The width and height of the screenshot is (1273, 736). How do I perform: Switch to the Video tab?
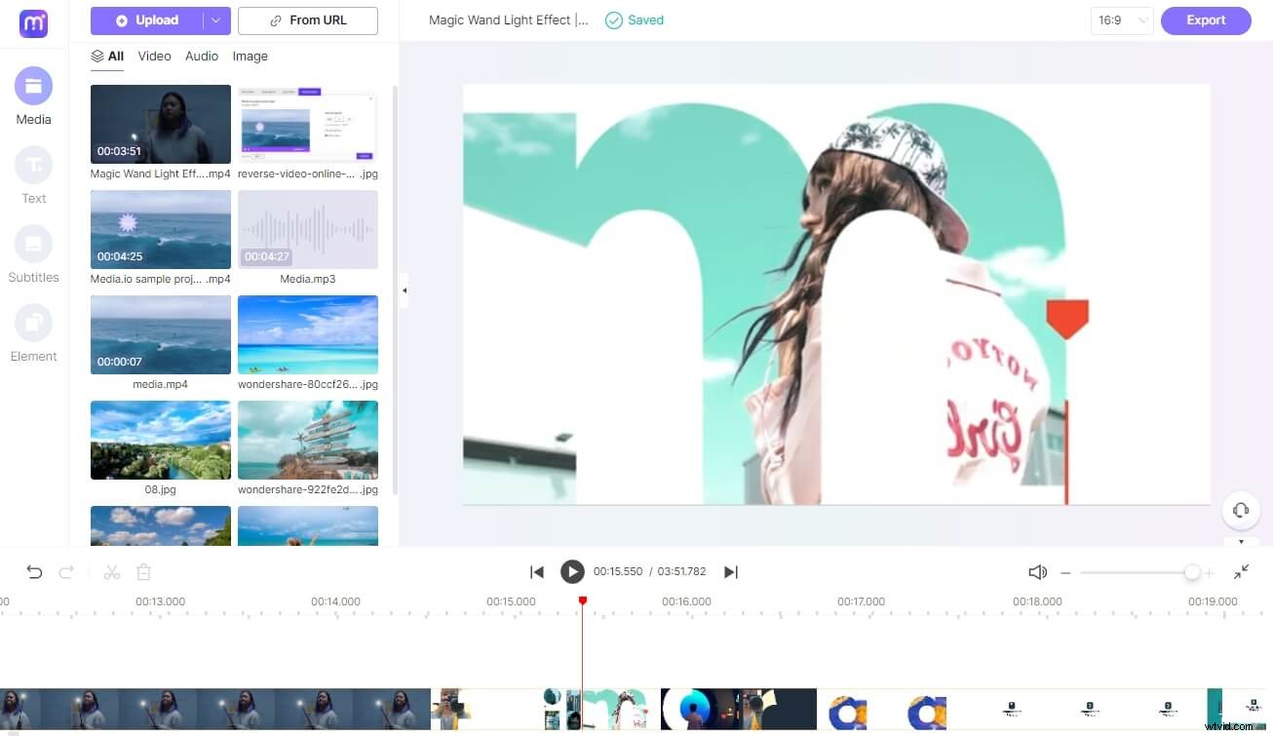click(153, 56)
